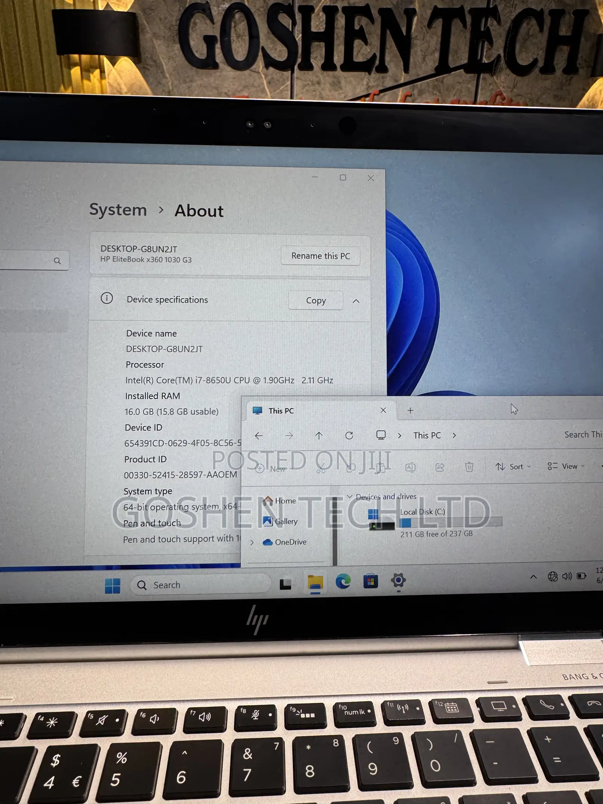Collapse the Devices and drives group

pos(349,497)
